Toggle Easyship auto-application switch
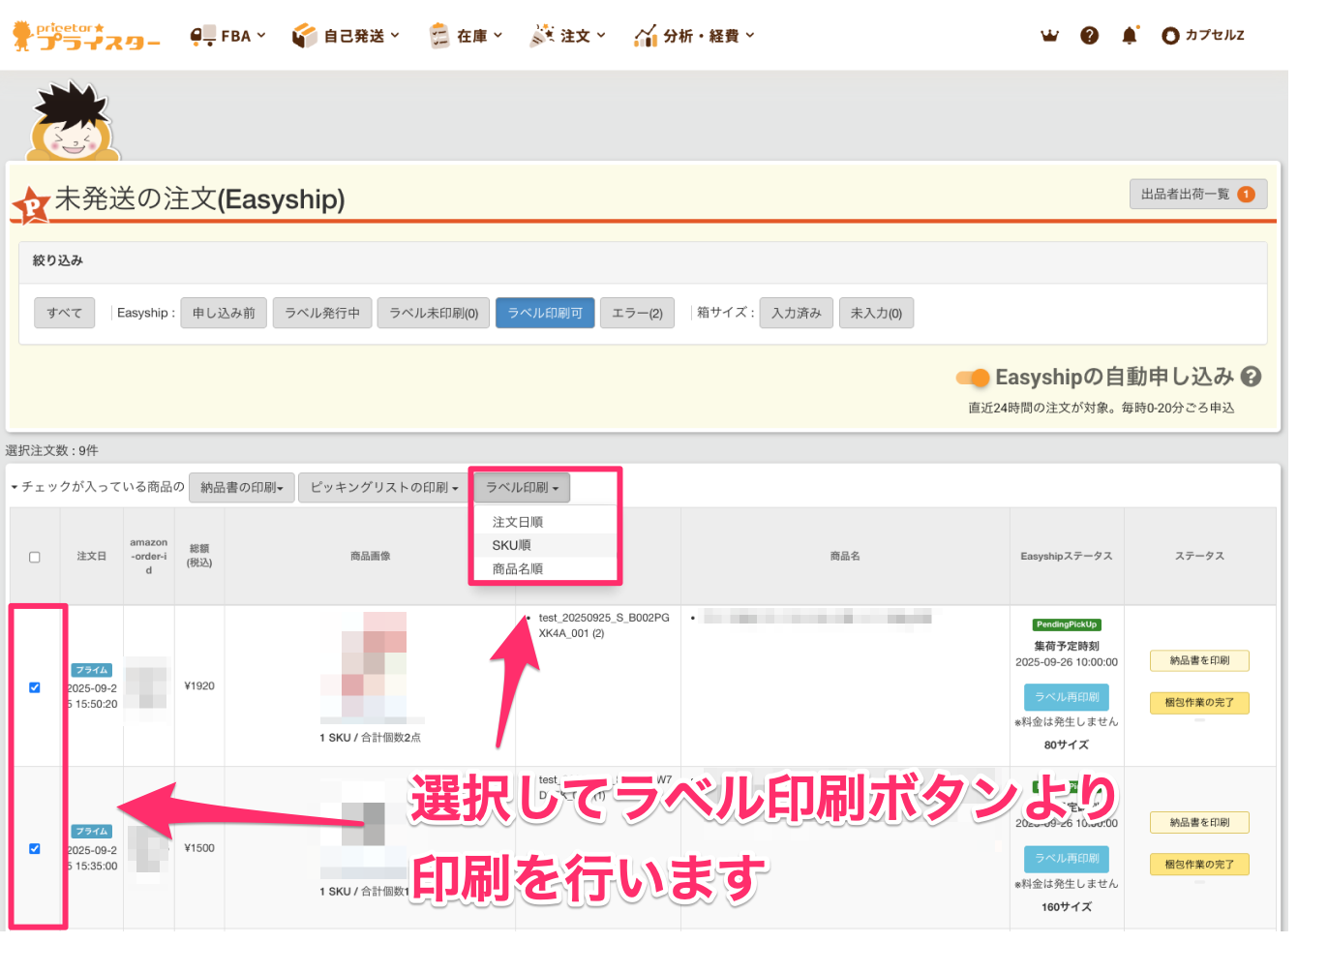Screen dimensions: 1328x974 click(x=973, y=378)
